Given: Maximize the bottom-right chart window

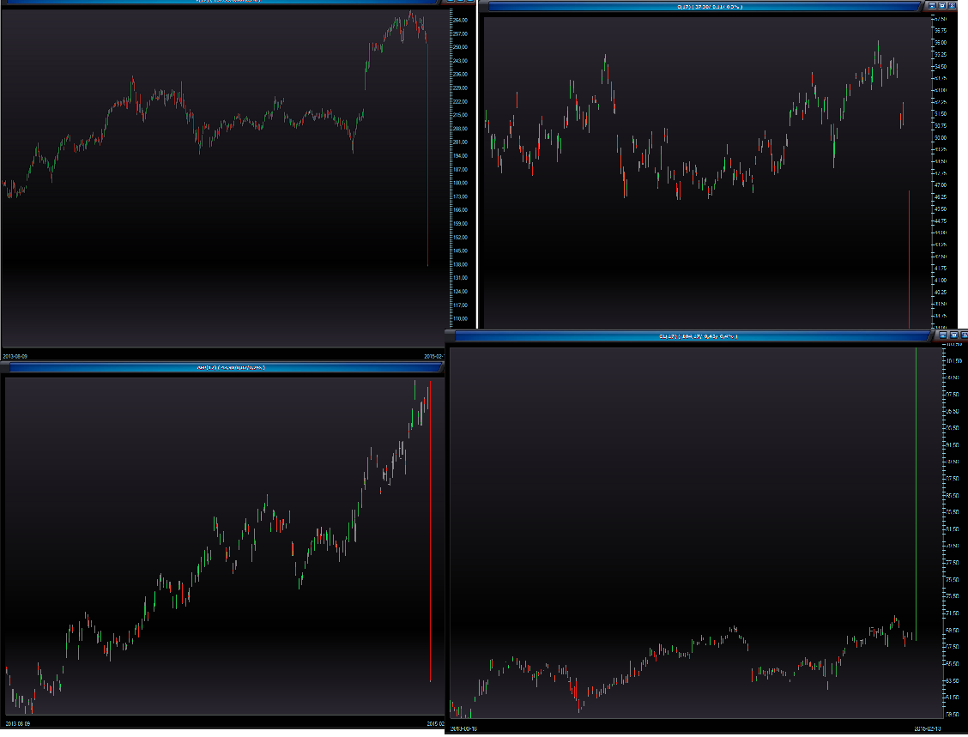Looking at the screenshot, I should coord(953,335).
